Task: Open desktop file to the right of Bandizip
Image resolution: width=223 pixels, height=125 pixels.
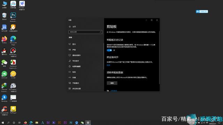Action: click(13, 98)
